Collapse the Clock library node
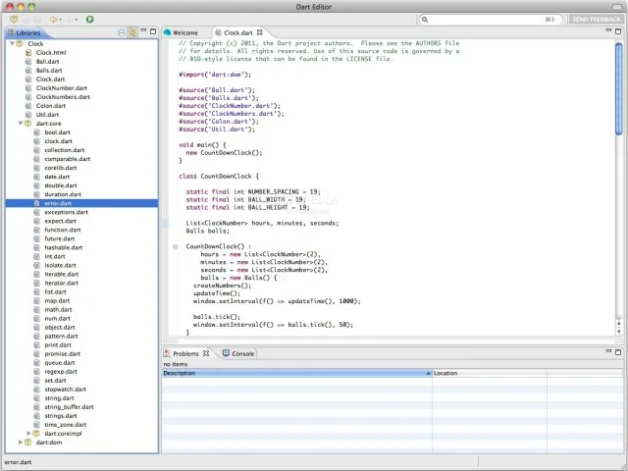The image size is (628, 471). (12, 43)
